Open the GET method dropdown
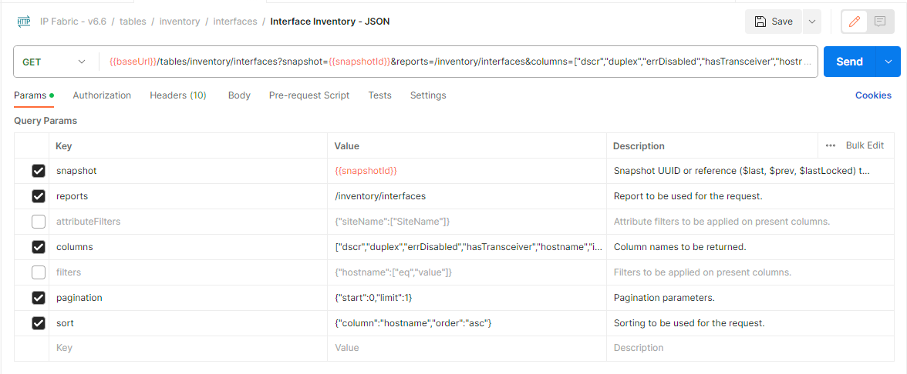This screenshot has width=907, height=374. click(54, 62)
